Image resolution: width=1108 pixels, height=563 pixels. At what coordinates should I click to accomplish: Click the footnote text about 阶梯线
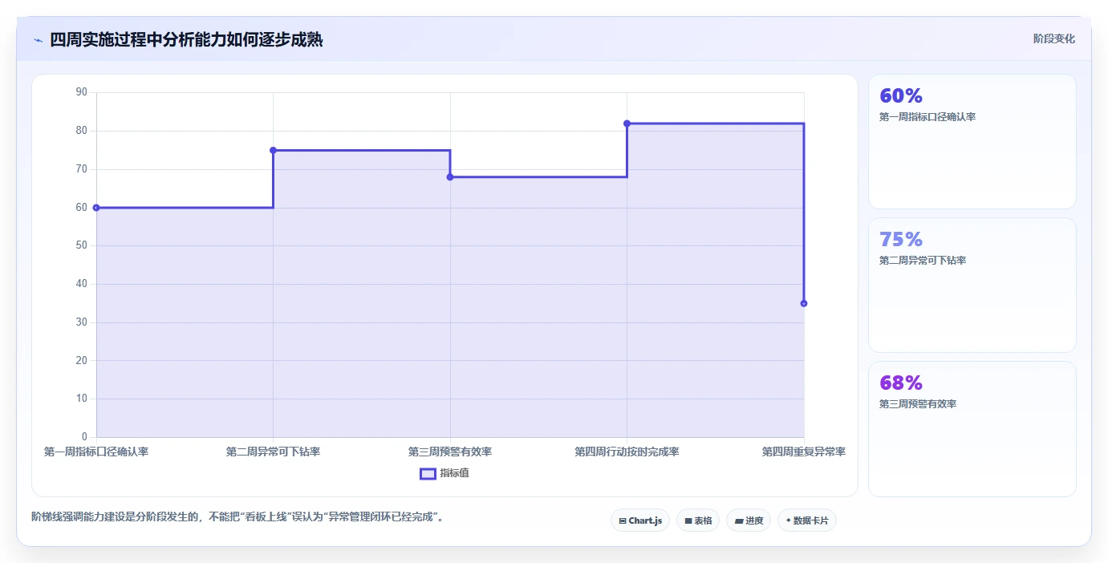tap(237, 516)
